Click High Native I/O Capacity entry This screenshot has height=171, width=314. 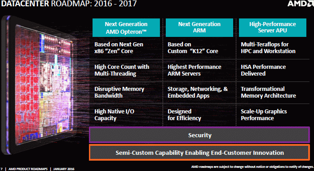[x=115, y=115]
